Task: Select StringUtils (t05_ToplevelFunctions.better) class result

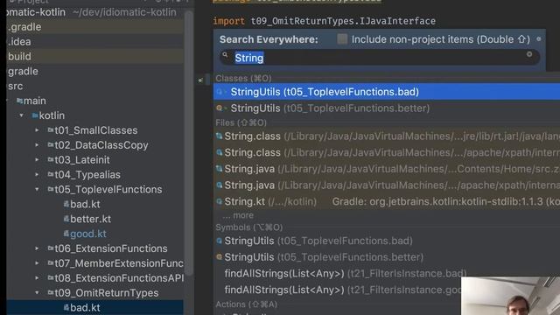Action: 387,108
